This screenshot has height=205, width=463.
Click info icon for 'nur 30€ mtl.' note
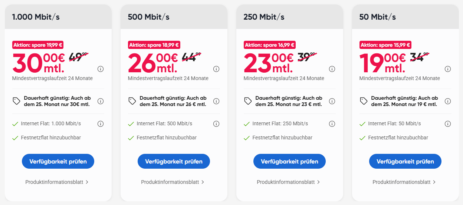click(x=101, y=101)
